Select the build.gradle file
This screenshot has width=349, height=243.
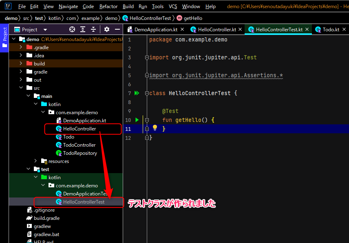click(x=46, y=218)
